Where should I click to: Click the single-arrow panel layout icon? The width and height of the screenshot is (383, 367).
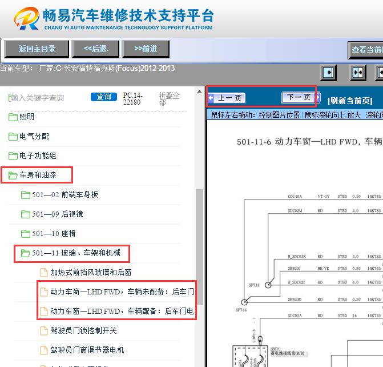[x=328, y=73]
